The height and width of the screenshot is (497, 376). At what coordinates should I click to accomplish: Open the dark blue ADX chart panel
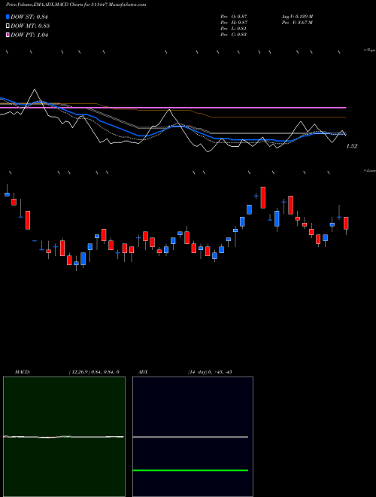[193, 437]
